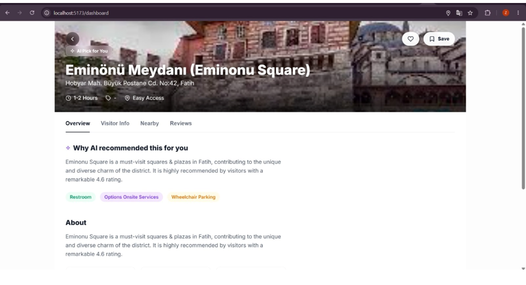Save this place with Save button
Viewport: 526px width, 285px height.
coord(439,39)
